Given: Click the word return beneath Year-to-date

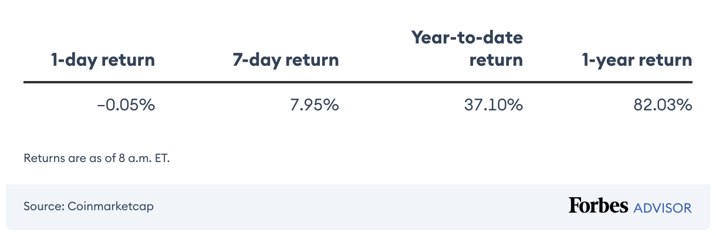Looking at the screenshot, I should click(x=496, y=60).
